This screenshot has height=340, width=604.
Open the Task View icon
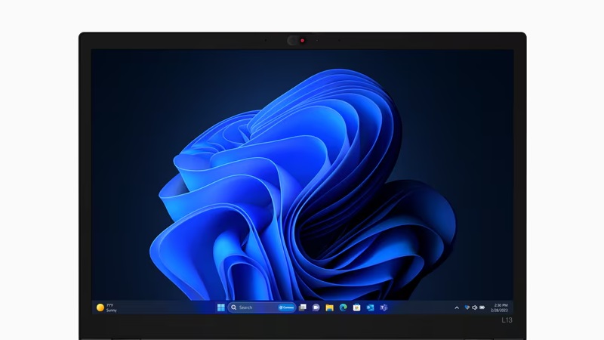click(x=303, y=308)
